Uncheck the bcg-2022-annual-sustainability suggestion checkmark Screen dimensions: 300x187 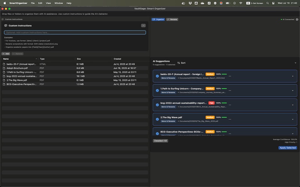(x=157, y=105)
